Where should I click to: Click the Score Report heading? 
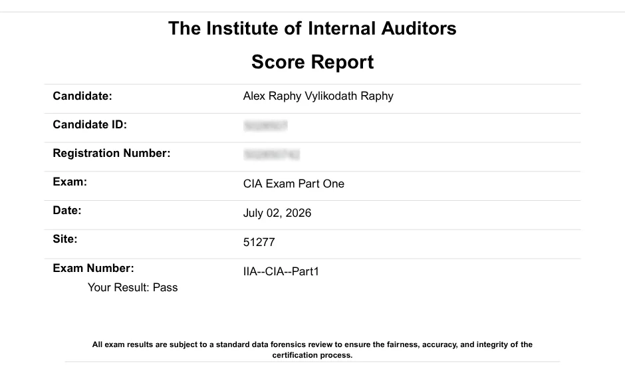pyautogui.click(x=312, y=63)
